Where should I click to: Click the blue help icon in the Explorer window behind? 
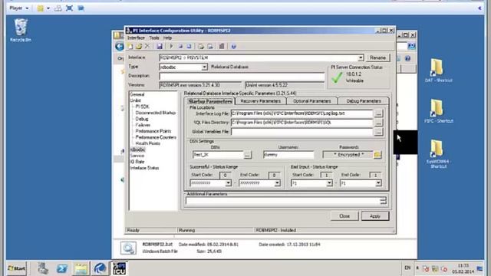[x=407, y=58]
